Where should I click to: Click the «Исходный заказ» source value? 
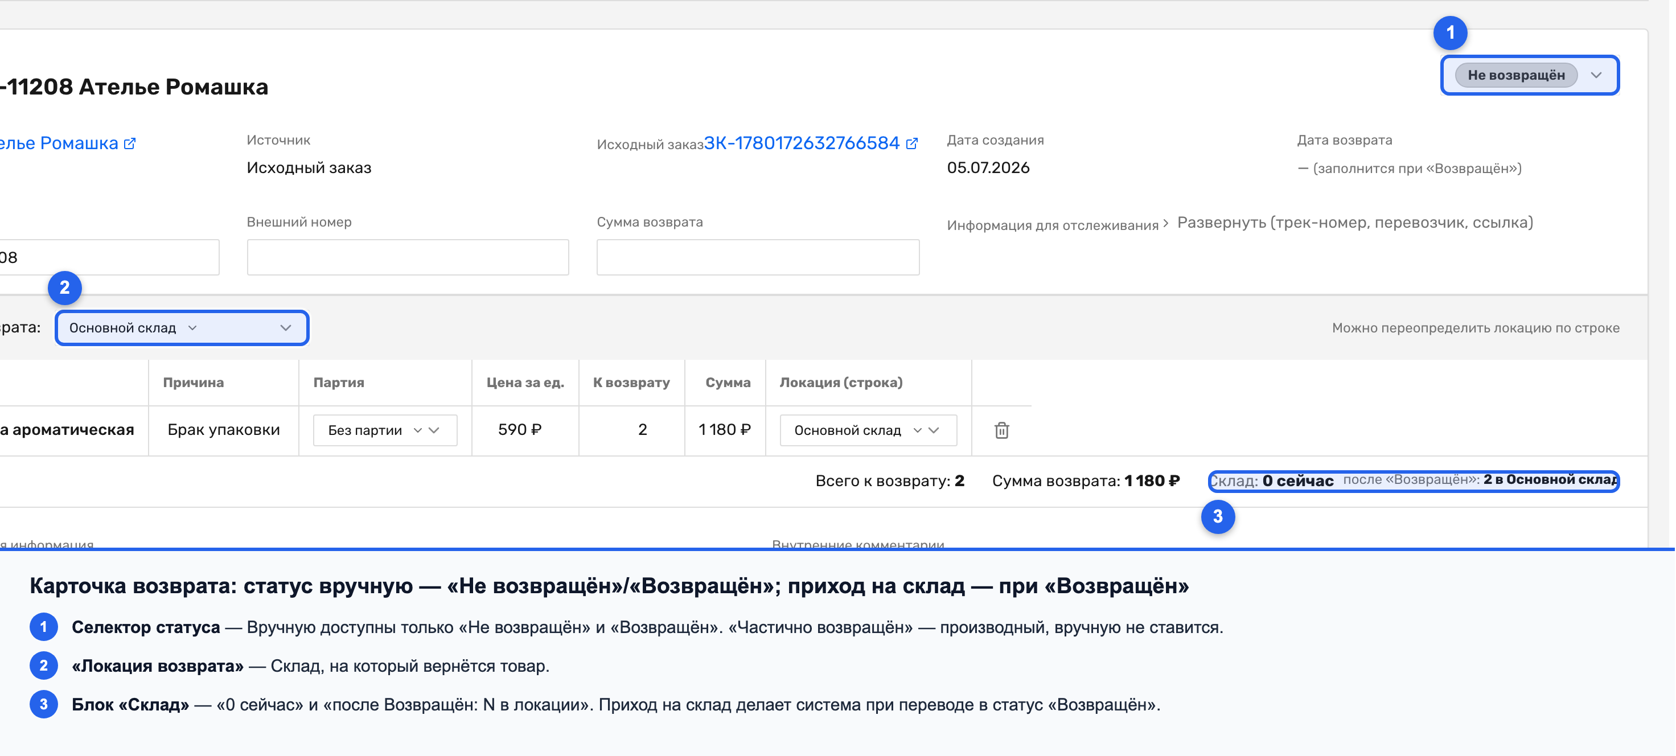(x=309, y=168)
